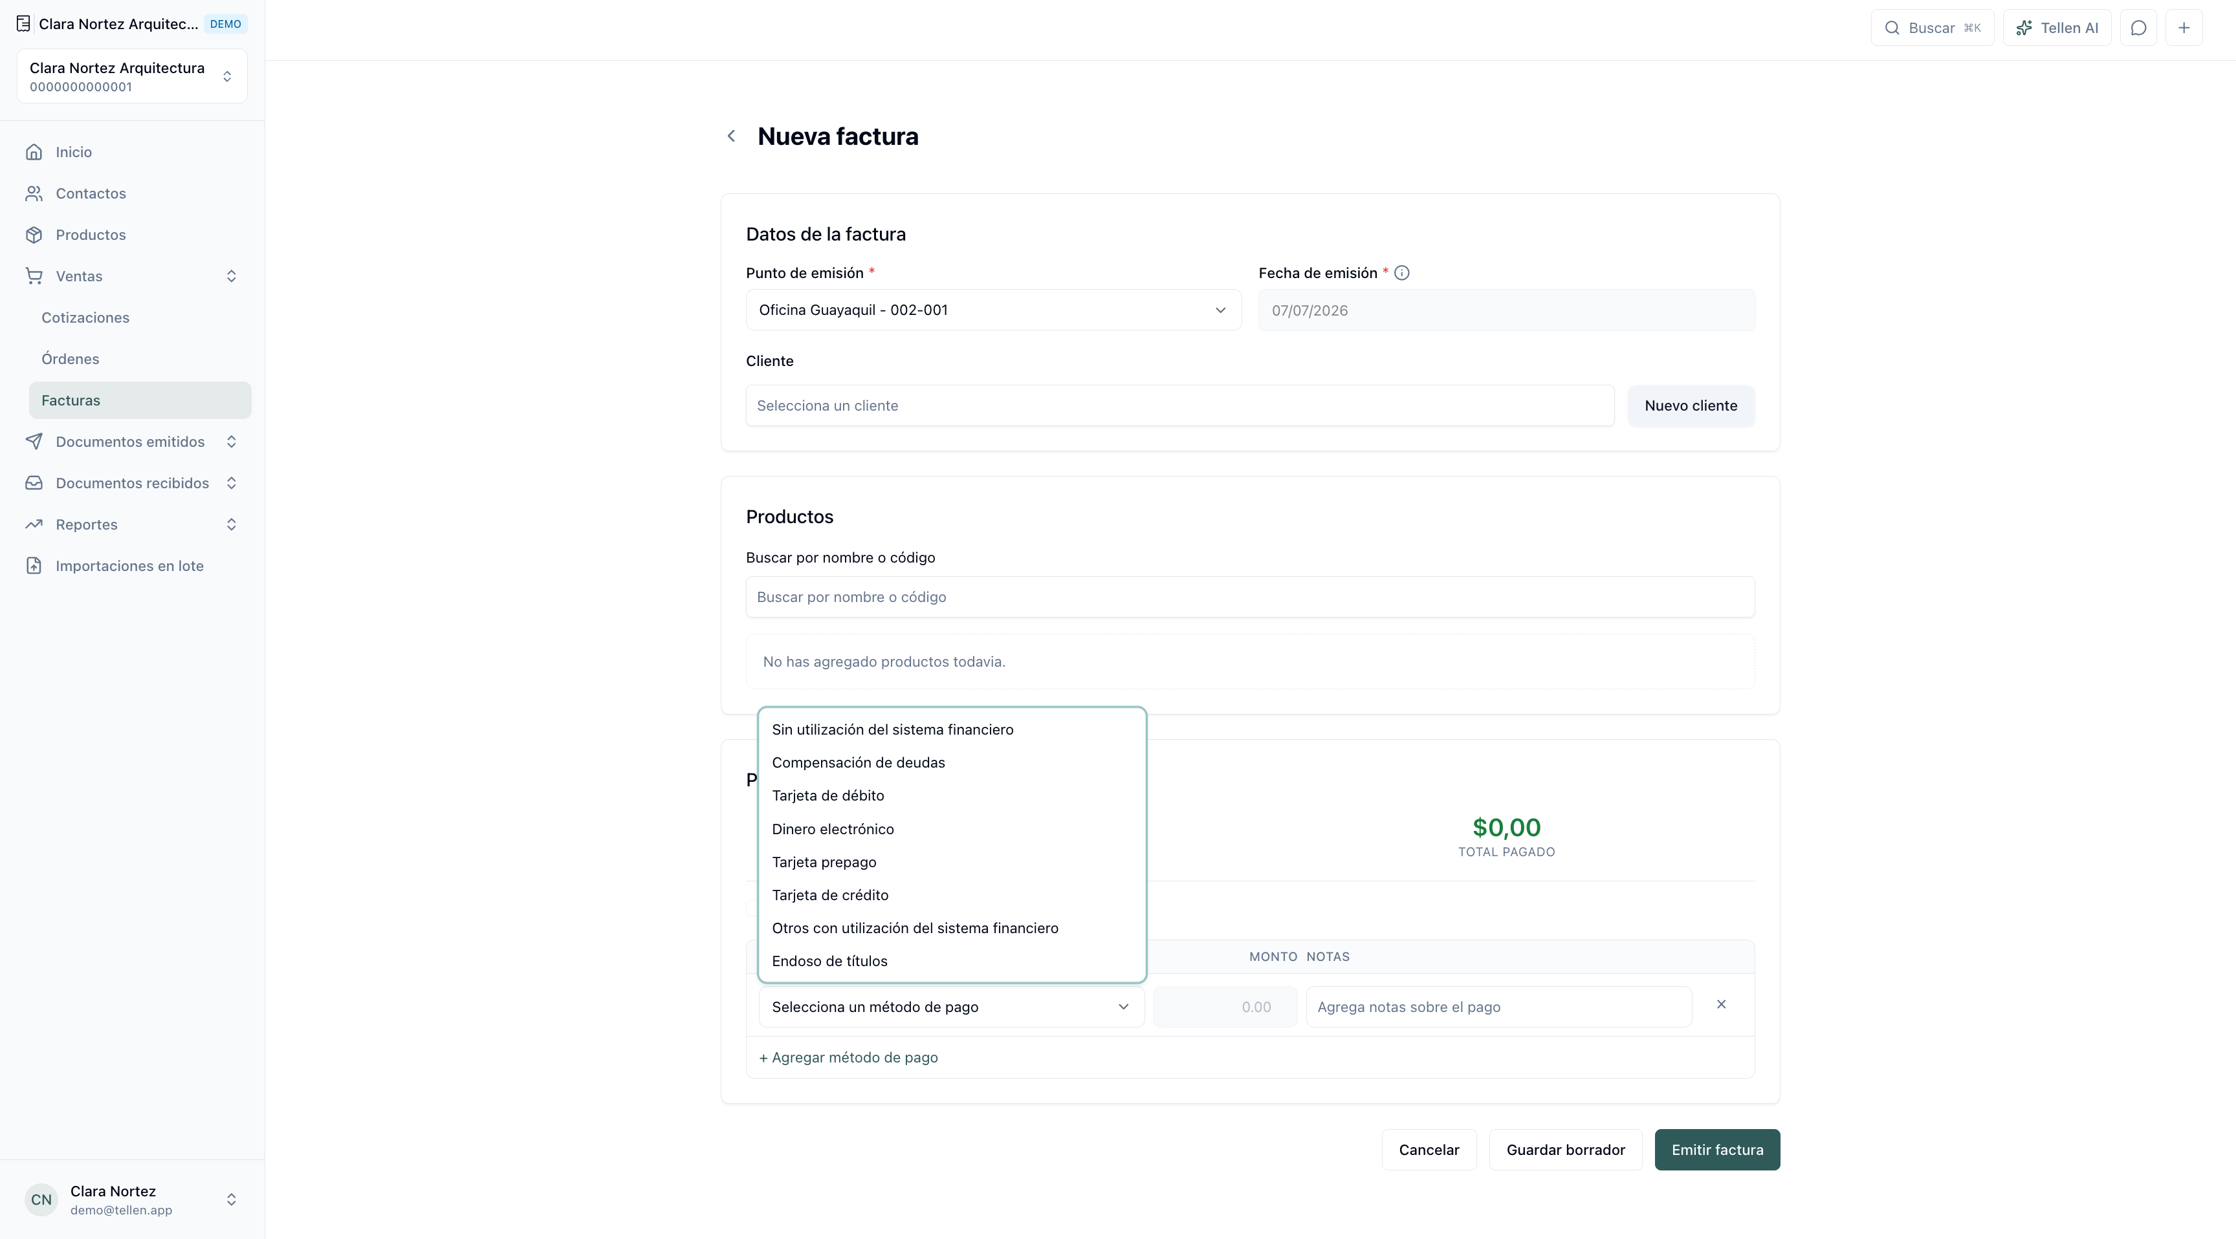Click the Documentos recibidos inbox icon
The height and width of the screenshot is (1239, 2236).
pyautogui.click(x=34, y=483)
